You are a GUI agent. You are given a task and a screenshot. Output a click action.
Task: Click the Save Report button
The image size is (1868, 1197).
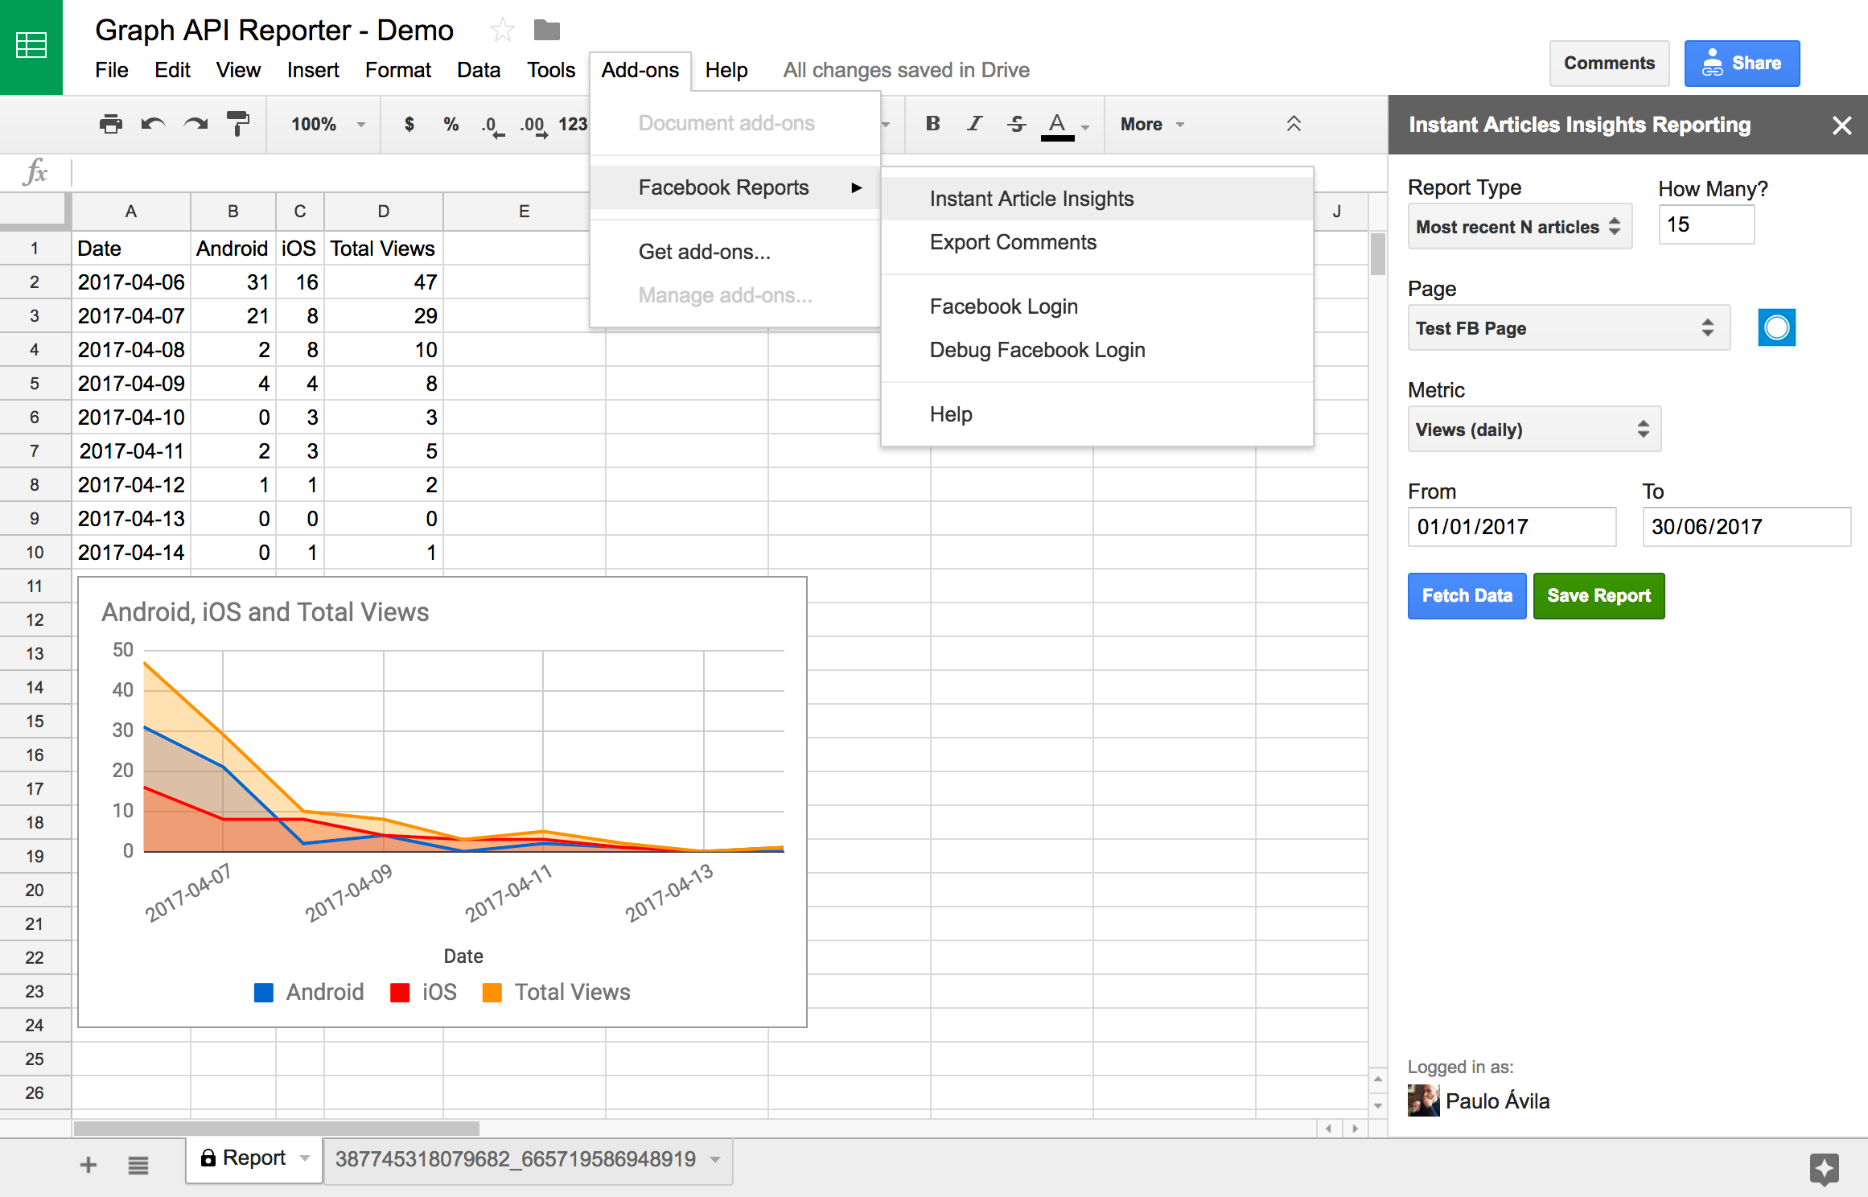(x=1598, y=595)
